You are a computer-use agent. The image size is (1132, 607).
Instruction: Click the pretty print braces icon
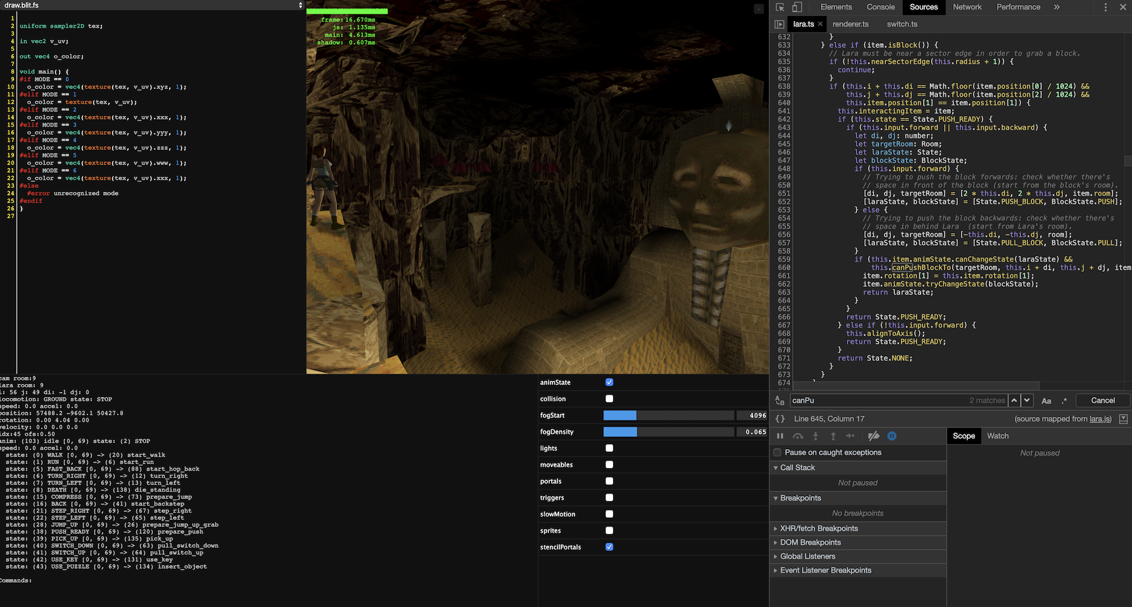(780, 419)
